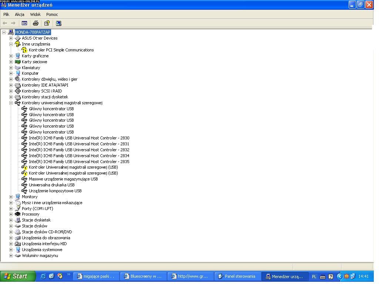Click the on-screen keyboard tray icon
Screen dimensions: 379x284
coord(323,277)
